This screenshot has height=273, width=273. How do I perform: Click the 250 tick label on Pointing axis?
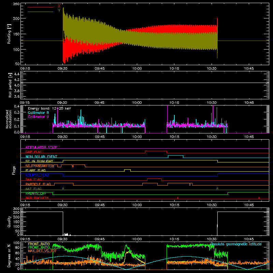(x=16, y=4)
